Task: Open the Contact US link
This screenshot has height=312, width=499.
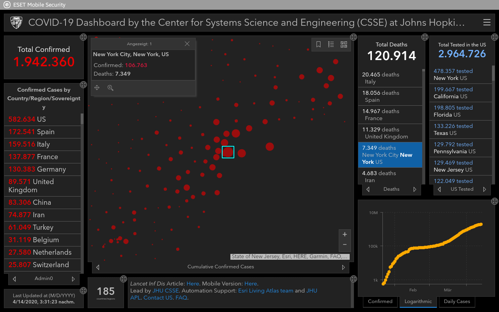Action: (158, 298)
